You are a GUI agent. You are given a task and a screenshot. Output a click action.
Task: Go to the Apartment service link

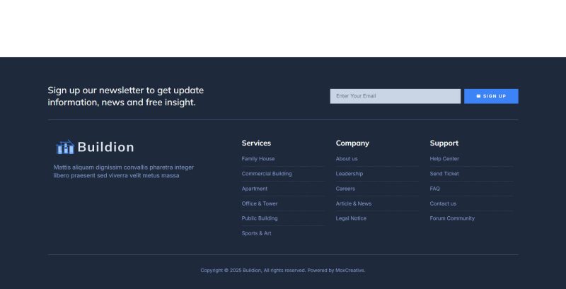(255, 189)
